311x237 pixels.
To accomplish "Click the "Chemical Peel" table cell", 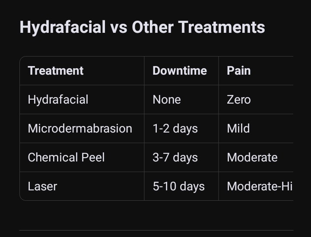I will pos(66,158).
